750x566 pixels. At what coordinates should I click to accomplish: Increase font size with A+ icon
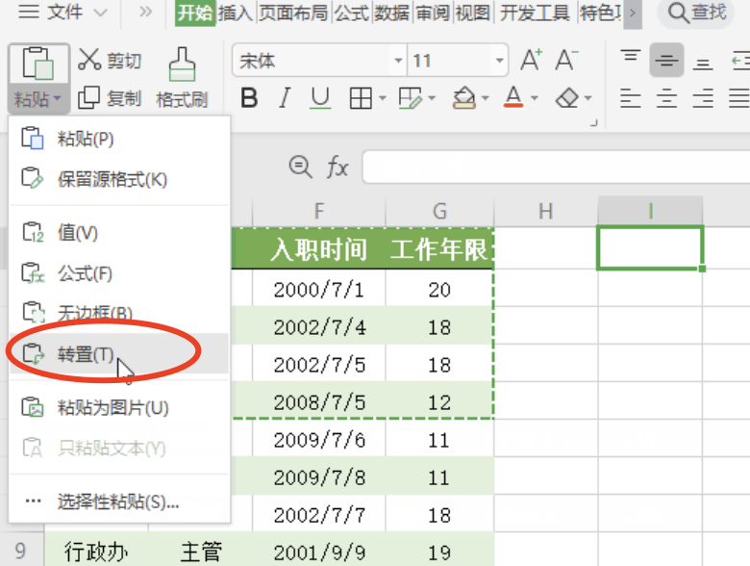531,61
